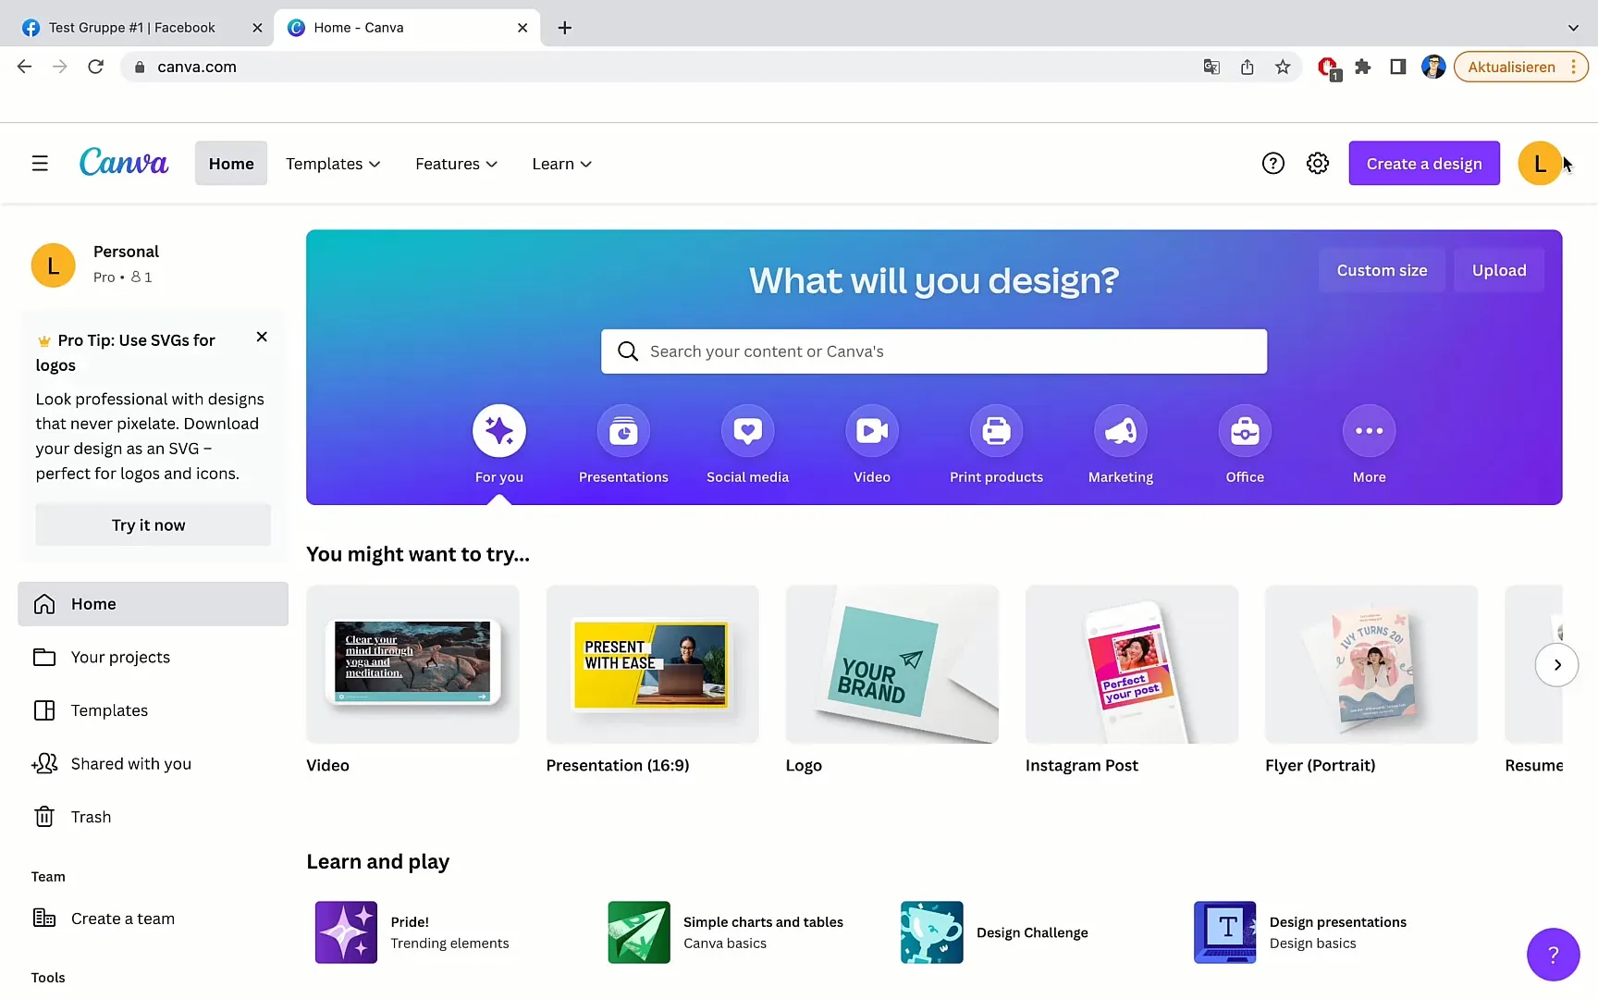Open Chrome menu three dots
The height and width of the screenshot is (999, 1598).
pyautogui.click(x=1574, y=67)
